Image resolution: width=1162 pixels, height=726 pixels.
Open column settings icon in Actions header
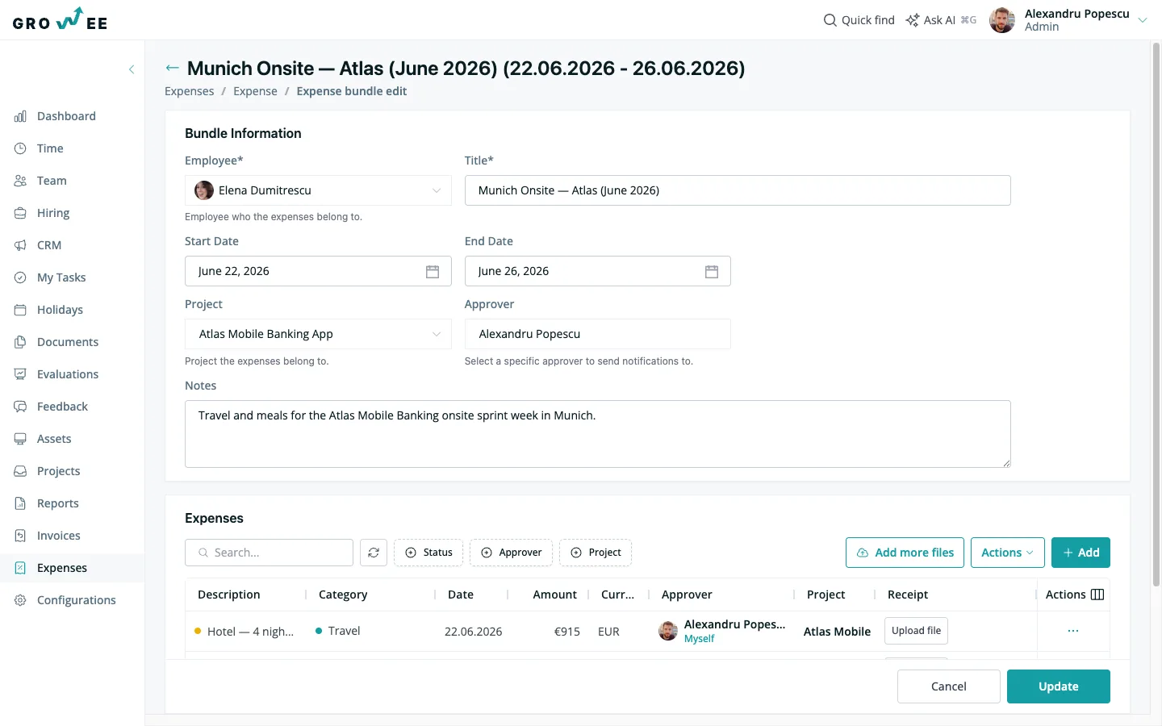(1097, 595)
